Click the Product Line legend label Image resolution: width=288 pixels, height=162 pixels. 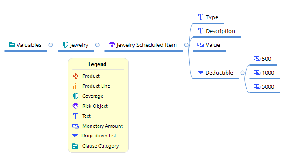[96, 86]
